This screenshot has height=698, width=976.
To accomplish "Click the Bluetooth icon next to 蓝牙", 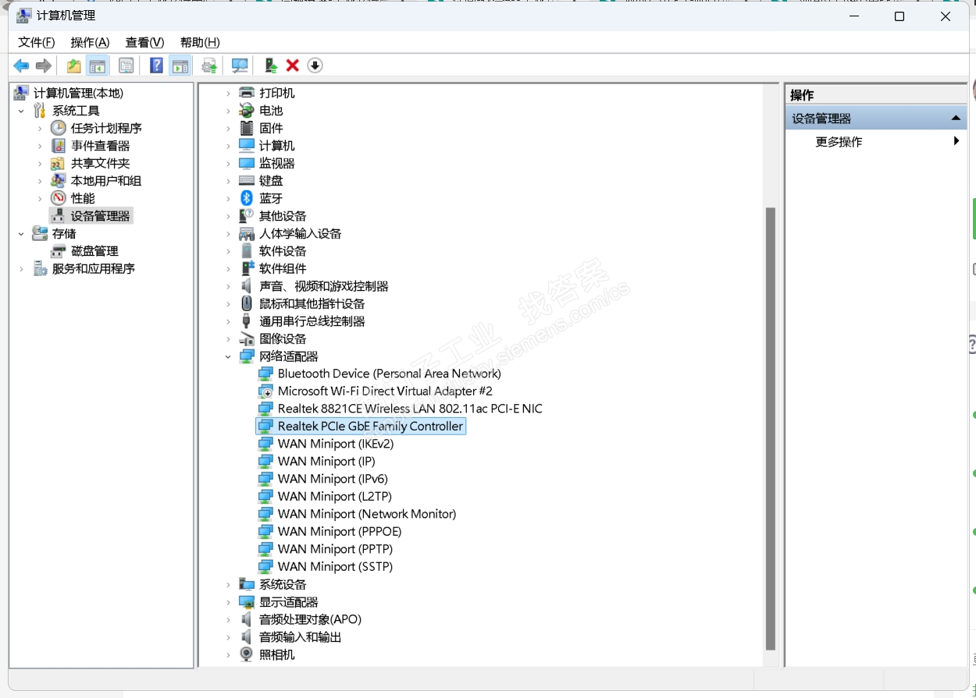I will tap(247, 198).
